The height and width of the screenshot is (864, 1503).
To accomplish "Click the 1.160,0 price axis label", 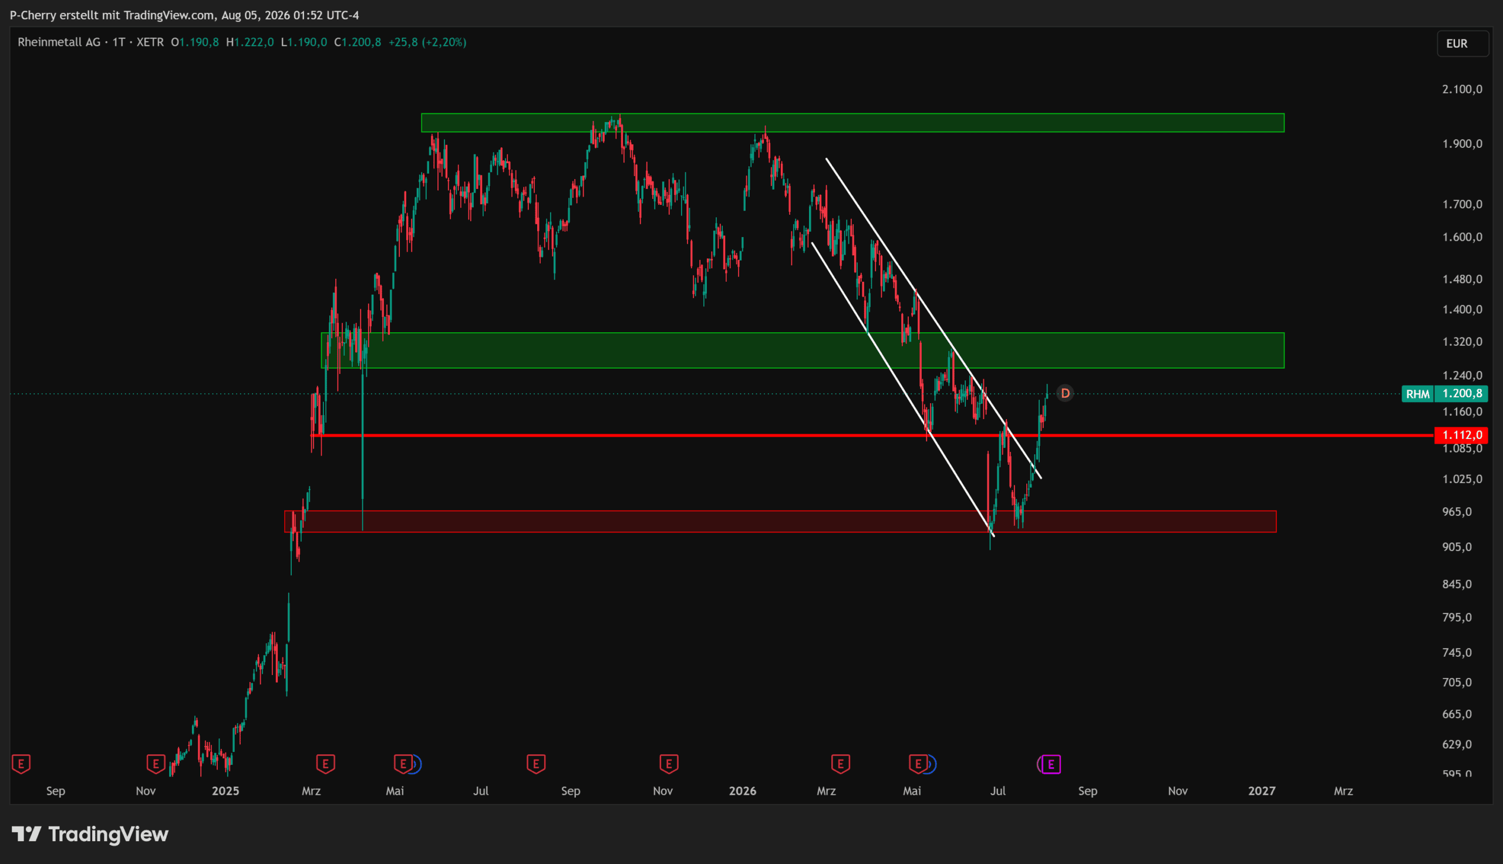I will point(1462,411).
